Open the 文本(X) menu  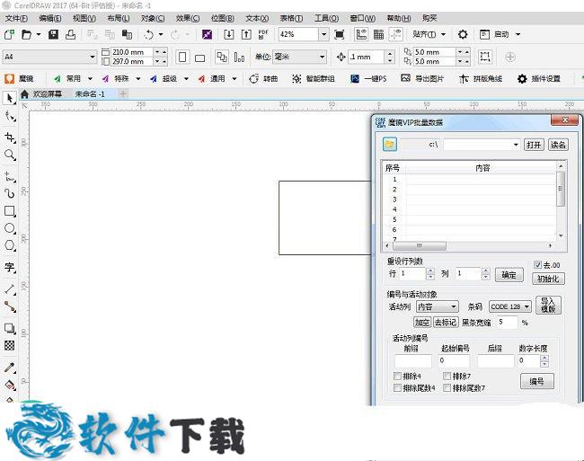click(x=257, y=18)
